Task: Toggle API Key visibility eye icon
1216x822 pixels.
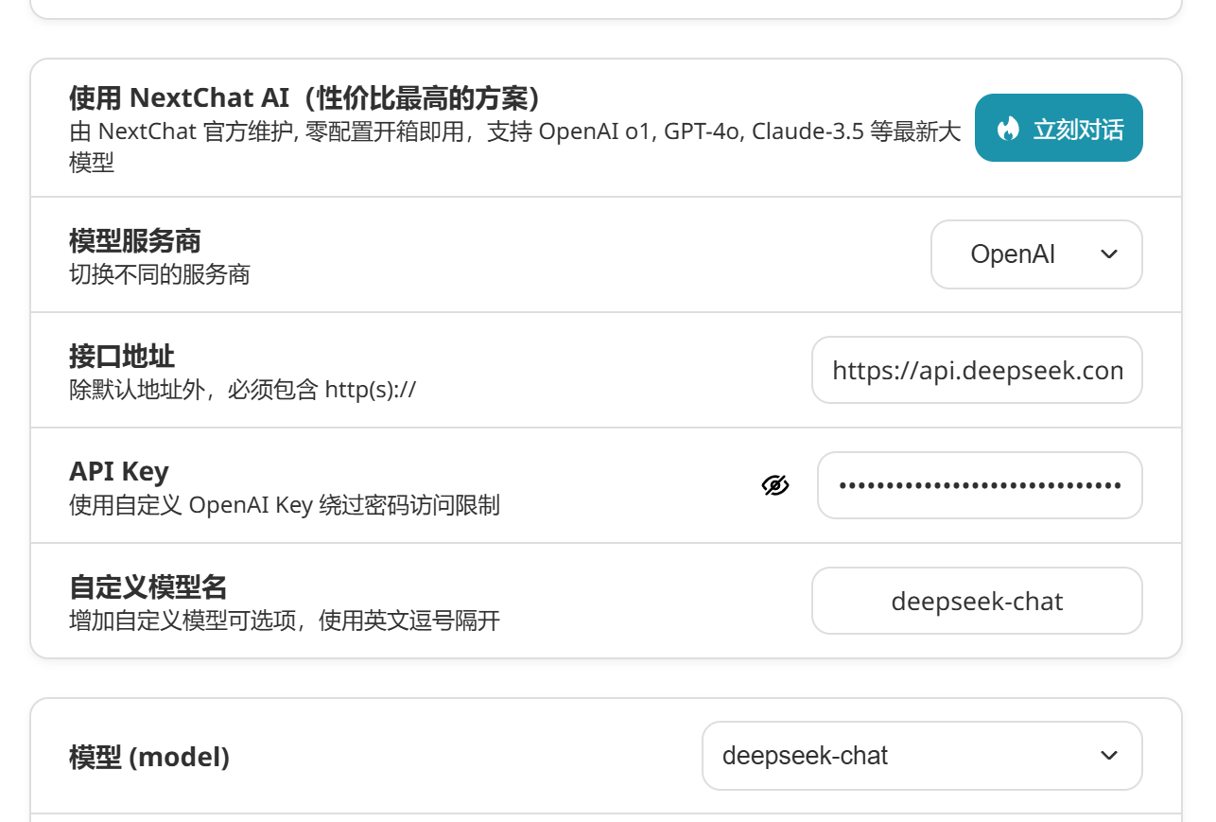Action: (775, 485)
